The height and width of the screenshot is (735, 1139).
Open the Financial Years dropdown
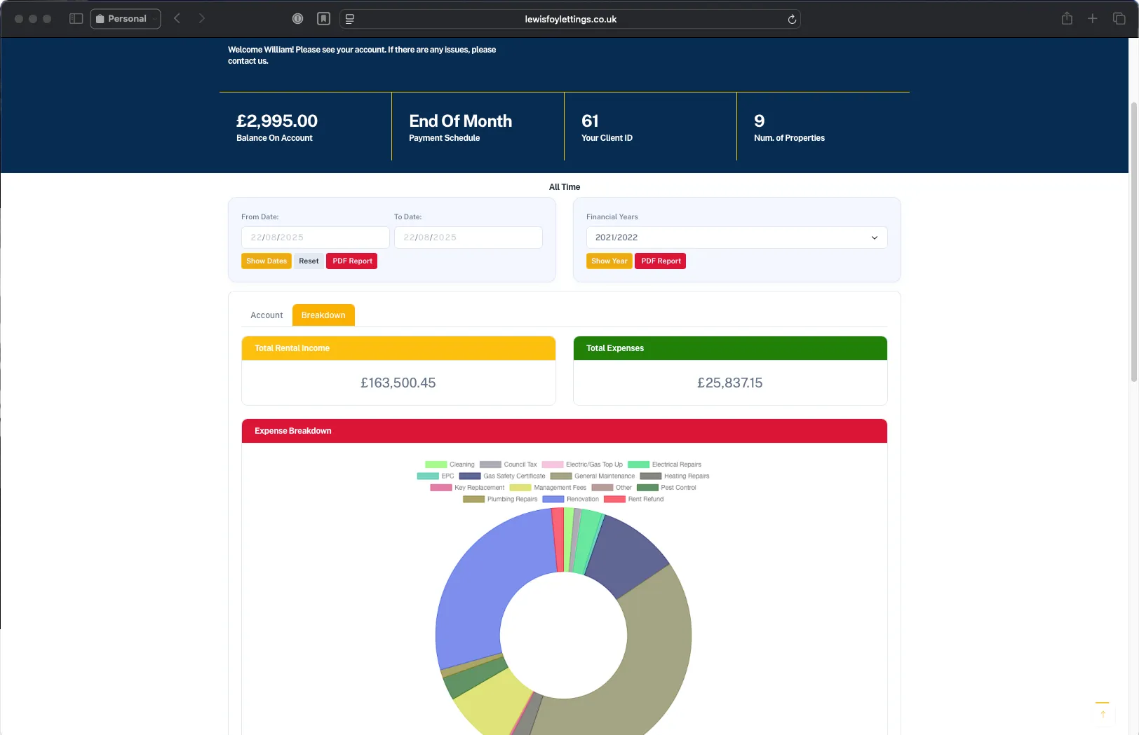click(736, 238)
